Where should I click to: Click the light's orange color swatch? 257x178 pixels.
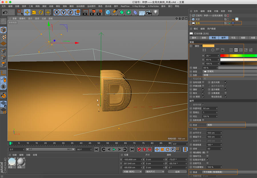click(x=209, y=45)
